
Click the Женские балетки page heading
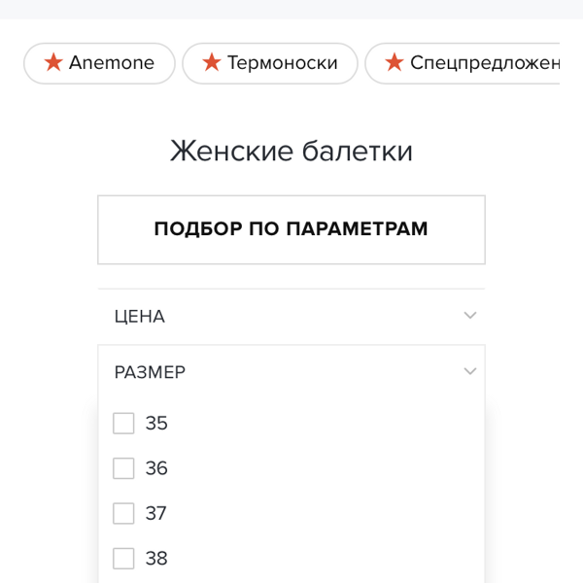(x=291, y=151)
